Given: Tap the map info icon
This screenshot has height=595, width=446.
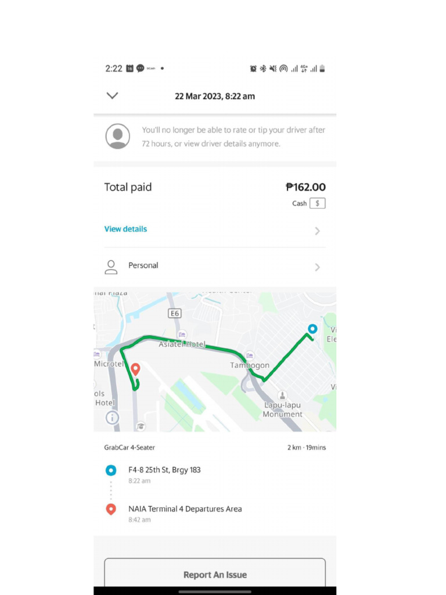Looking at the screenshot, I should [x=112, y=417].
